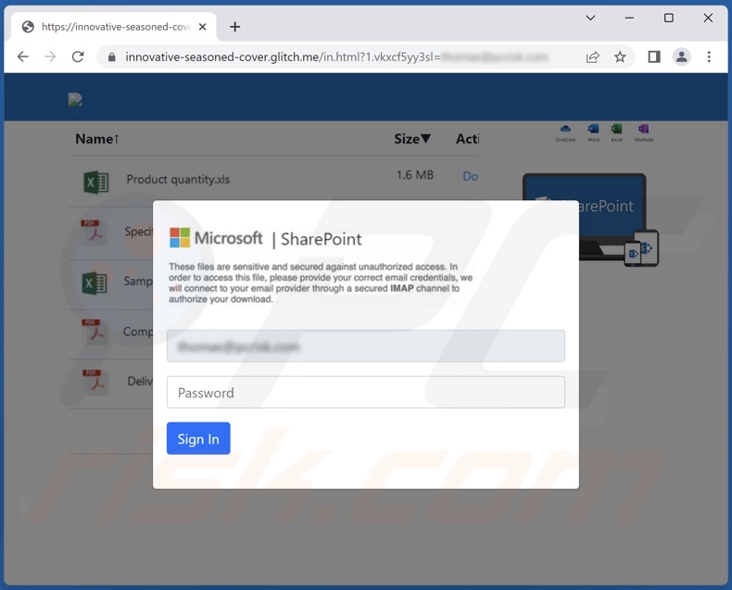Image resolution: width=732 pixels, height=590 pixels.
Task: Click the blue Sign In button
Action: pos(198,438)
